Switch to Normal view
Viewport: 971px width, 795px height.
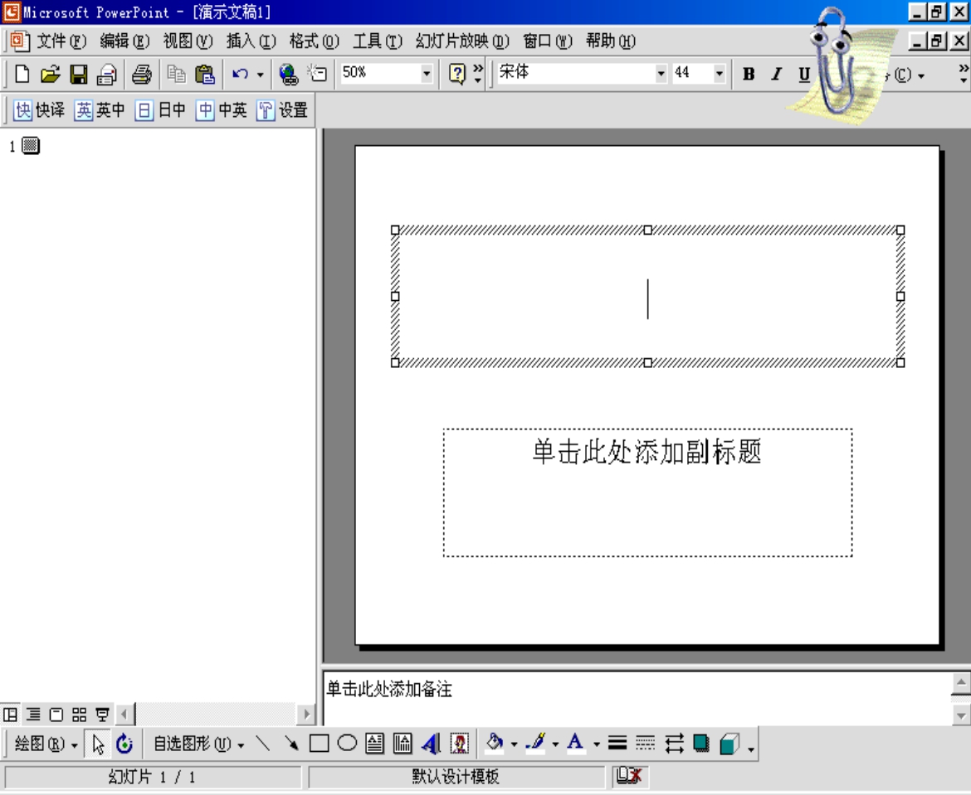(11, 715)
